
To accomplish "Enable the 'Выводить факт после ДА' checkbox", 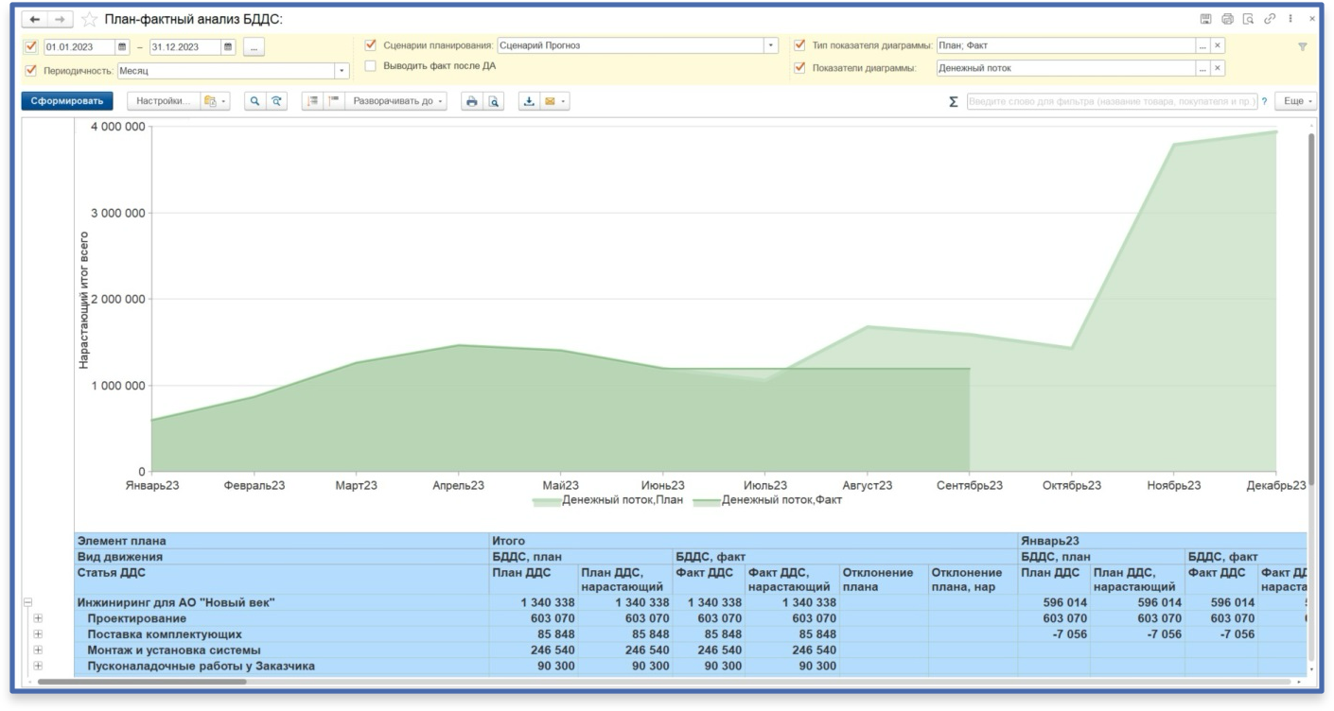I will [371, 66].
